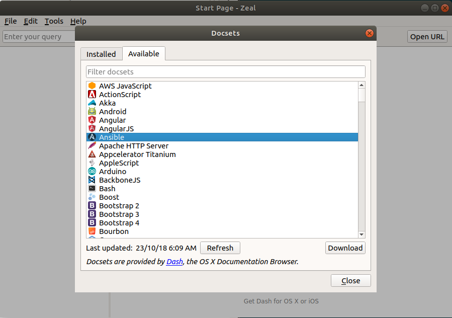Viewport: 452px width, 318px height.
Task: Select the Bootstrap 3 entry
Action: (x=222, y=214)
